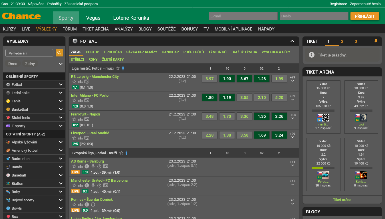
Task: Pin the ticket panel with pin icon
Action: coord(376,41)
